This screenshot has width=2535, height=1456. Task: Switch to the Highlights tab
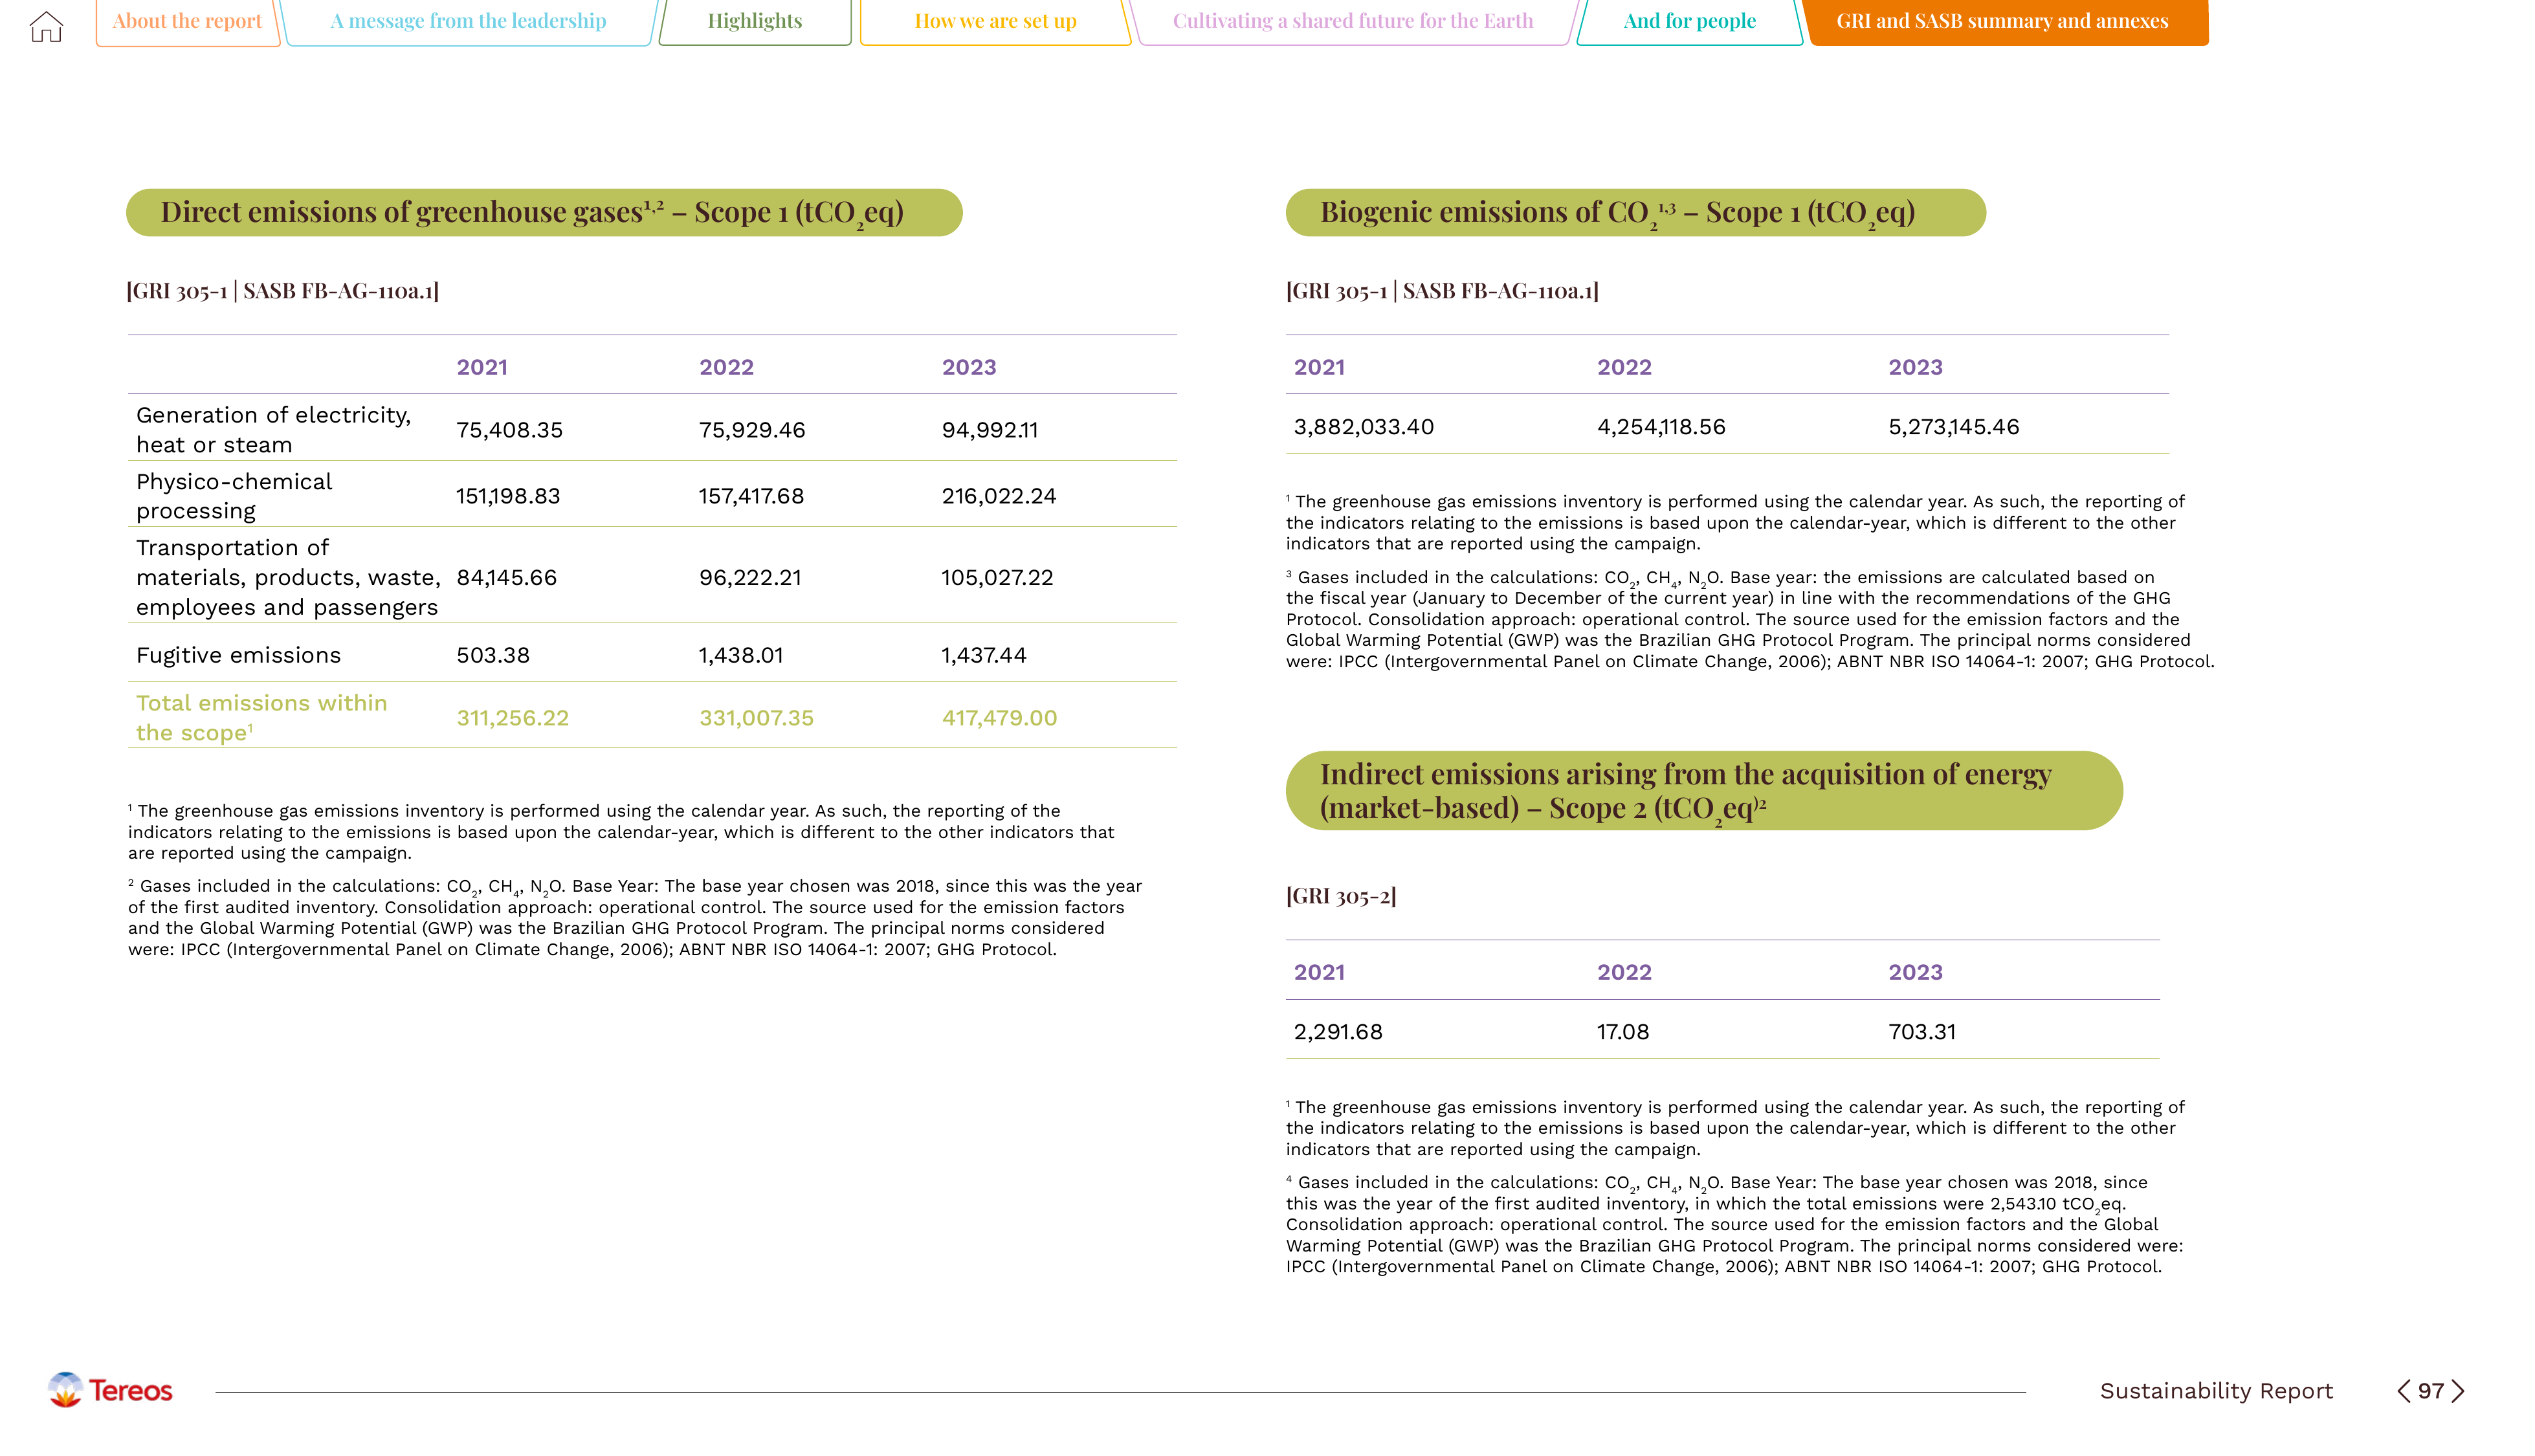point(755,21)
